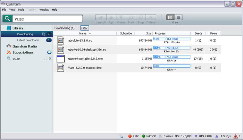
Task: Switch to the compact view mode
Action: (178, 17)
